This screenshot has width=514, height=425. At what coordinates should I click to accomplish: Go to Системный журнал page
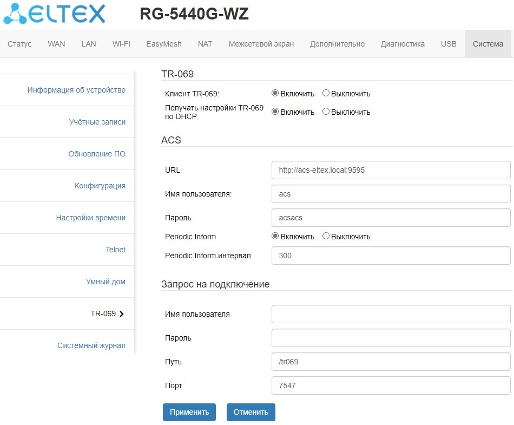(x=91, y=345)
